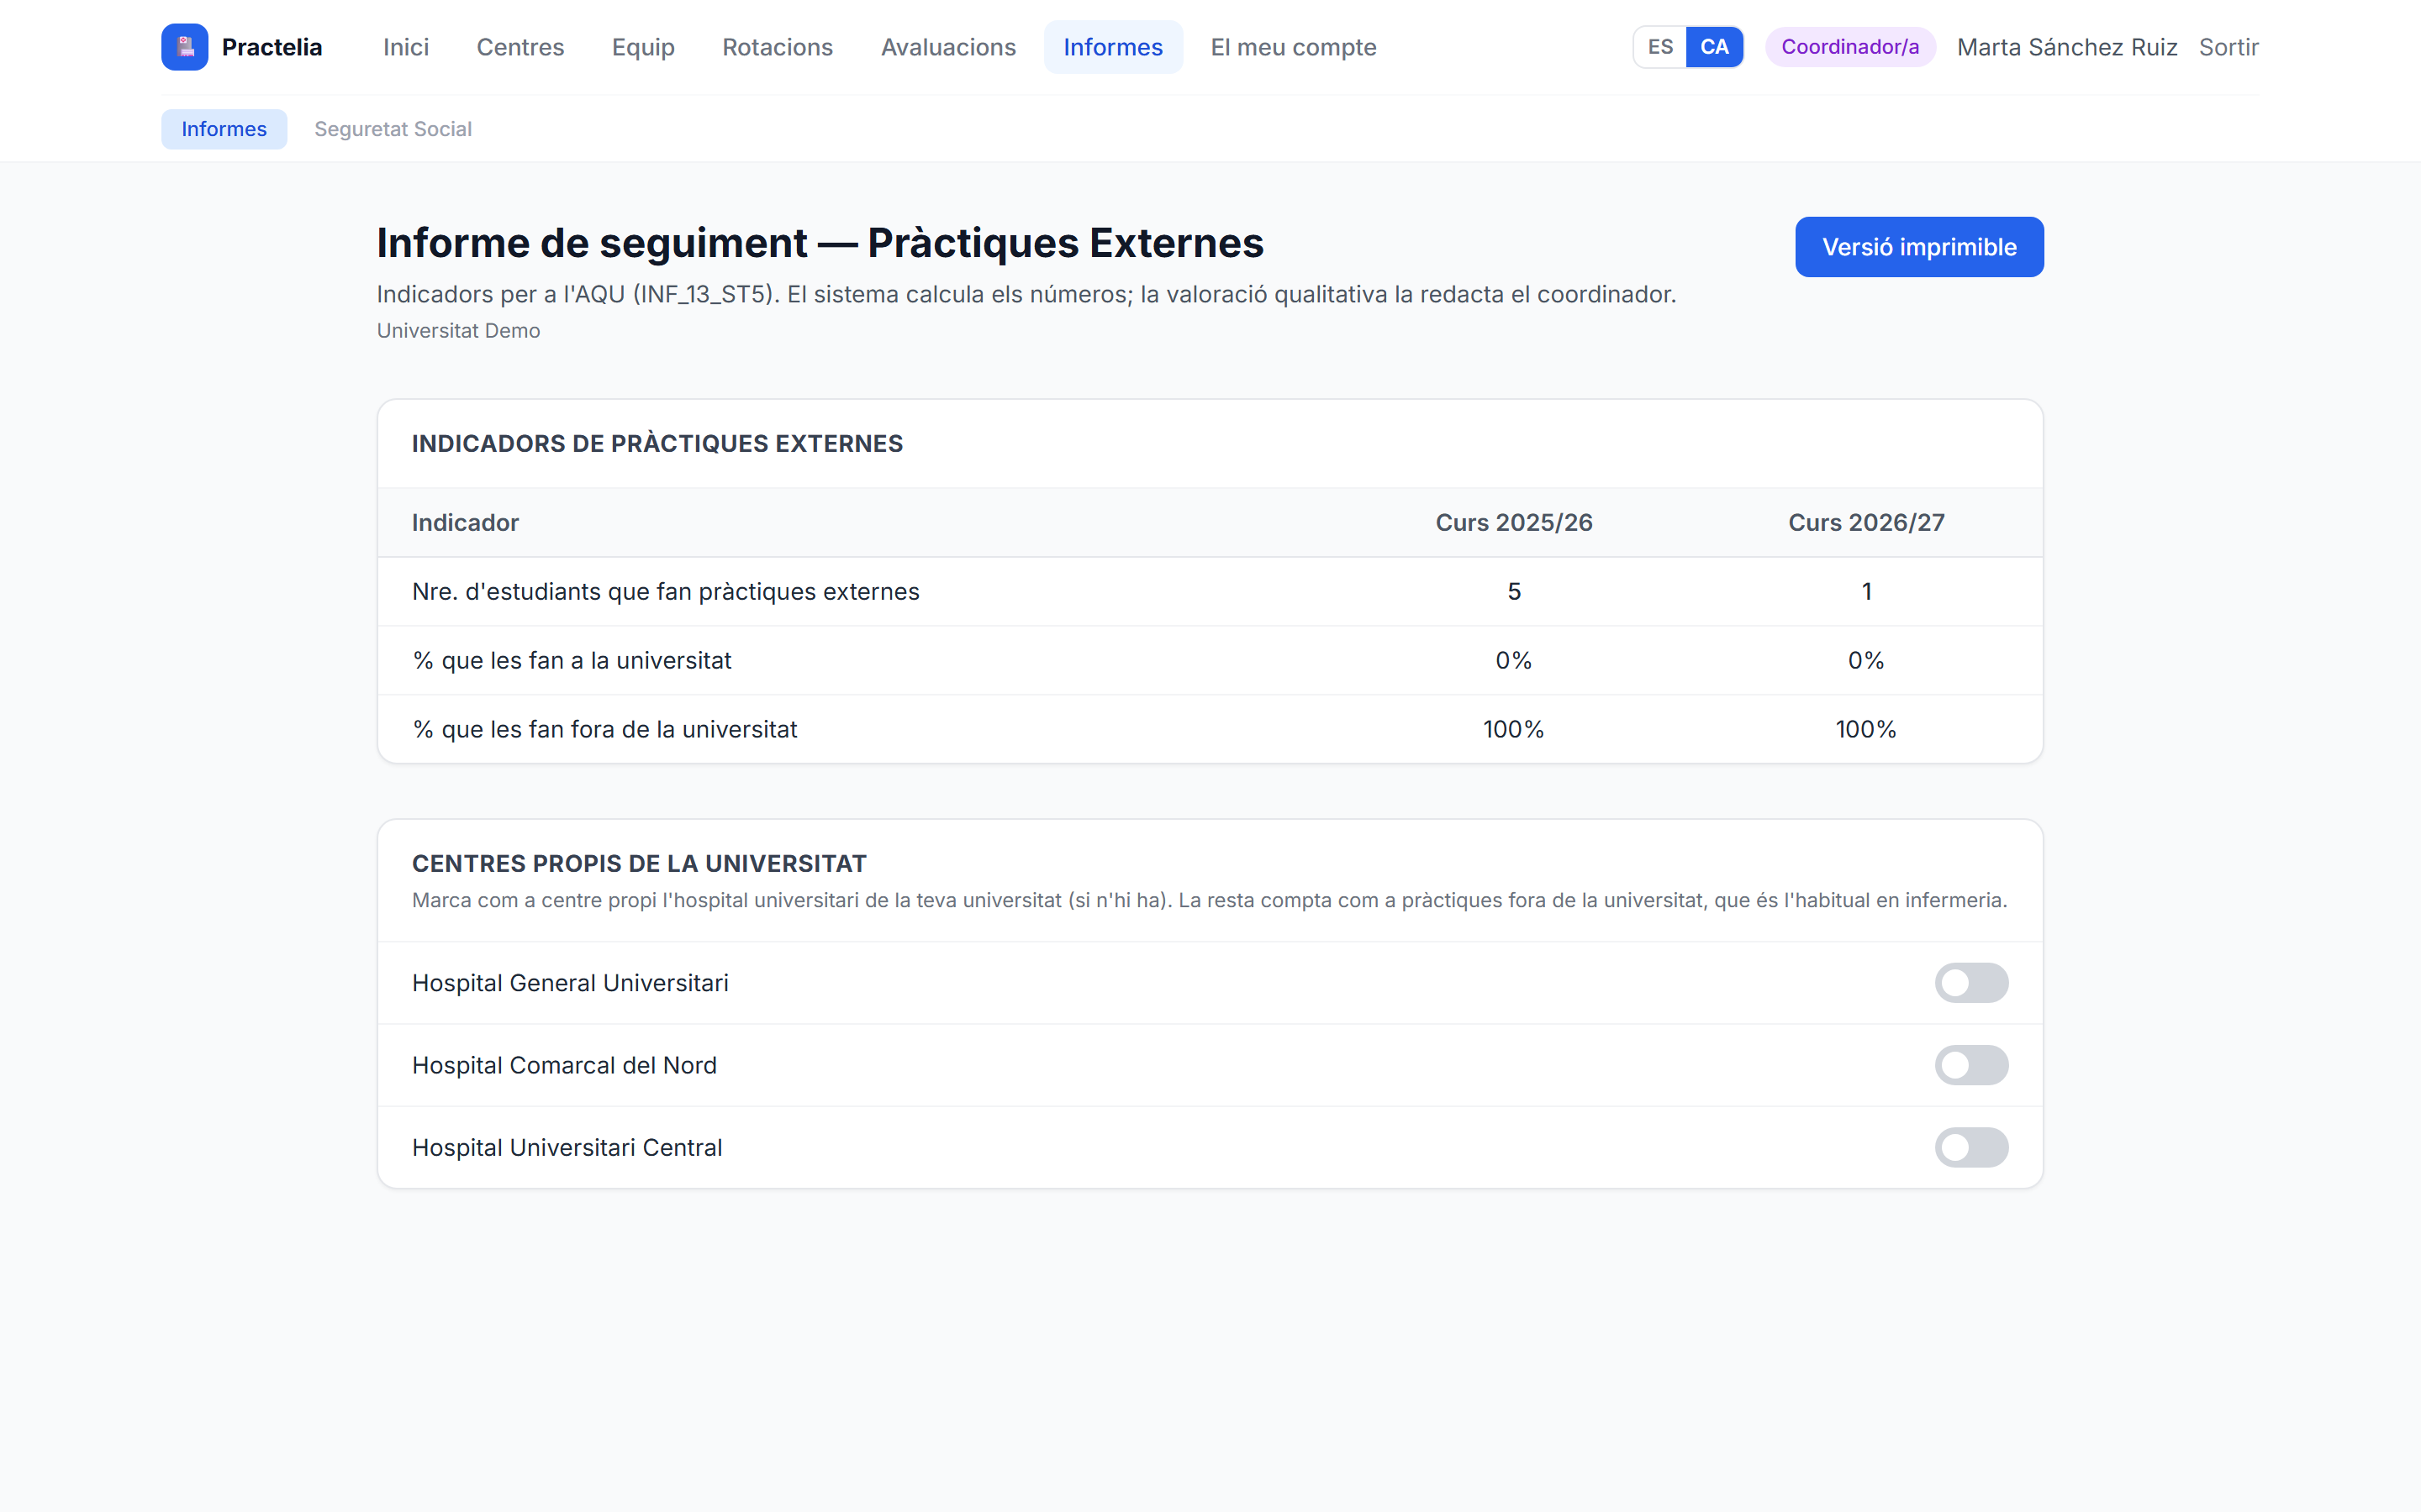This screenshot has height=1512, width=2421.
Task: Click the Practelia logo icon
Action: [185, 47]
